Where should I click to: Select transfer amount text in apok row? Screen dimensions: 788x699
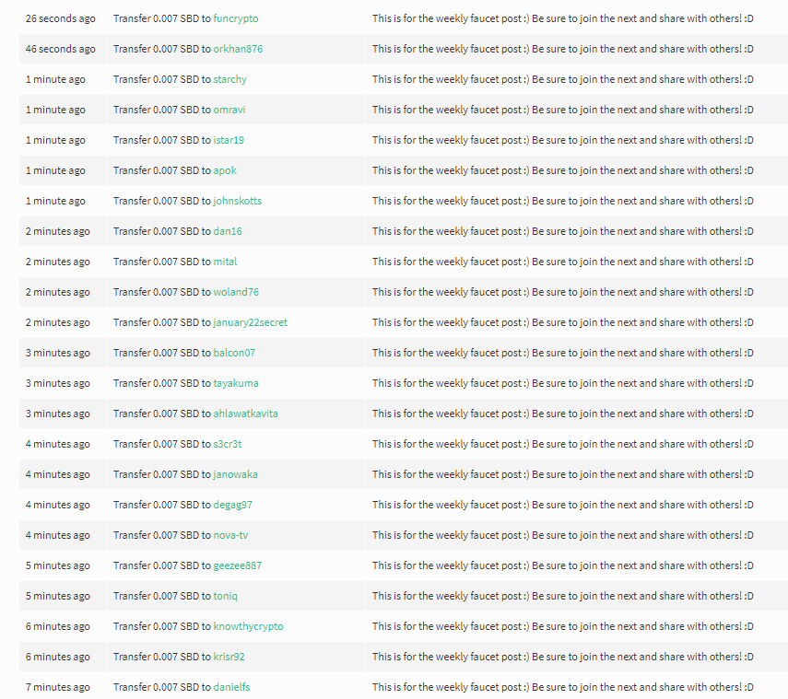(x=162, y=170)
